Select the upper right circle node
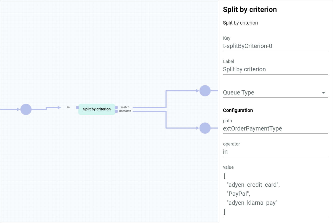The image size is (333, 223). pos(205,91)
